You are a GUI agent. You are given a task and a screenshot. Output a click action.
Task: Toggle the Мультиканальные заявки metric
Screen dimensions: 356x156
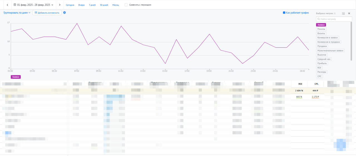point(330,51)
